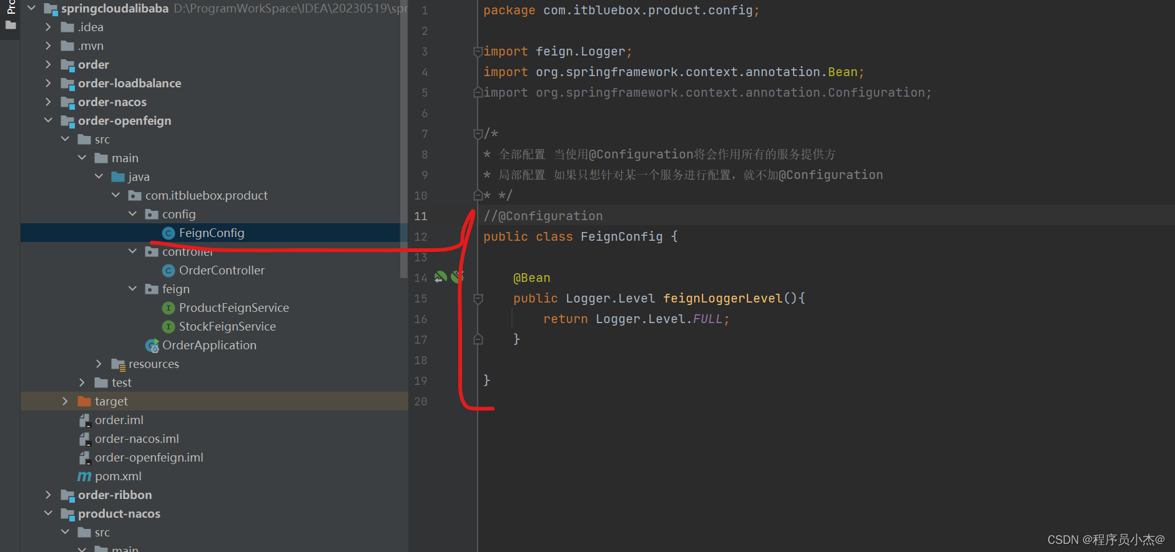This screenshot has width=1175, height=552.
Task: Collapse the feign package arrow
Action: click(132, 289)
